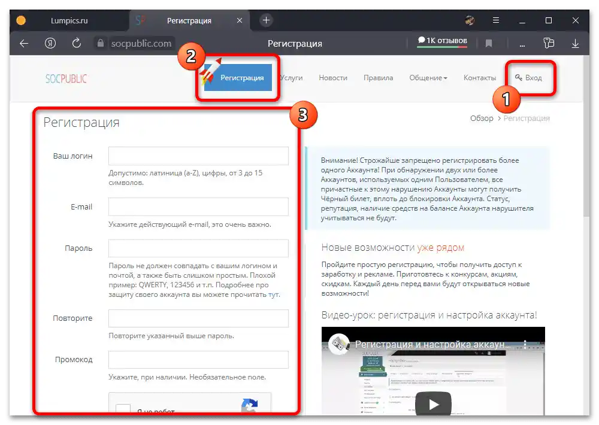599x425 pixels.
Task: Click 'Укажите действующий e-mail' hint text
Action: click(190, 224)
